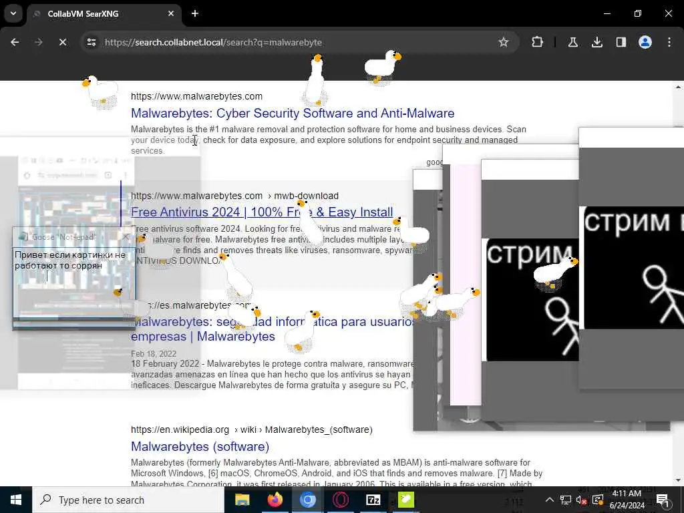Screen dimensions: 684x513
Task: Stop loading the page
Action: pos(63,42)
